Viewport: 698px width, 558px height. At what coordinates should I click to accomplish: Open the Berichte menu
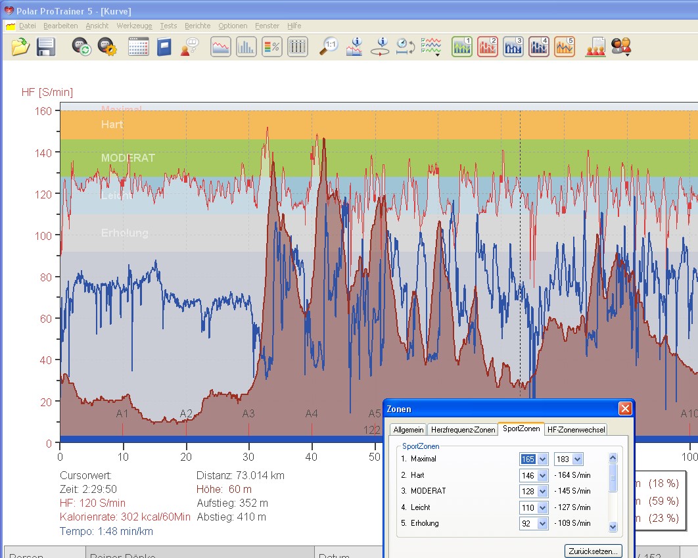(x=198, y=26)
